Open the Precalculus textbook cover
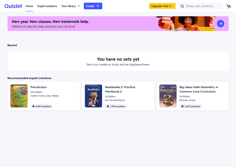The image size is (236, 167). pos(19,96)
